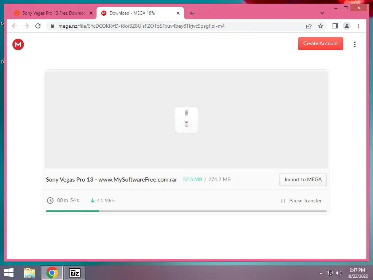Click the lock site info icon
Image resolution: width=373 pixels, height=280 pixels.
pos(52,26)
